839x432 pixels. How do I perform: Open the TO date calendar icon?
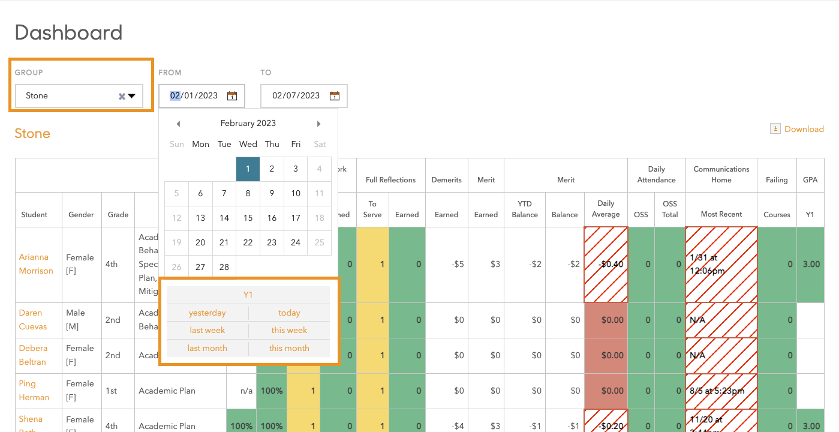[335, 96]
